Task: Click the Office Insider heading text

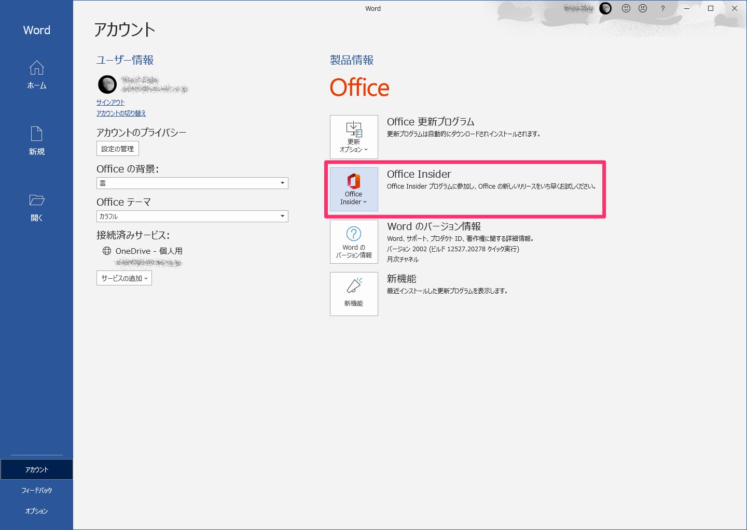Action: pos(419,174)
